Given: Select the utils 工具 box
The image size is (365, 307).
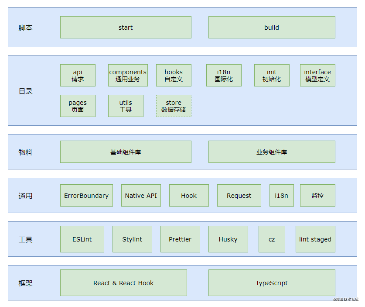Looking at the screenshot, I should (126, 106).
